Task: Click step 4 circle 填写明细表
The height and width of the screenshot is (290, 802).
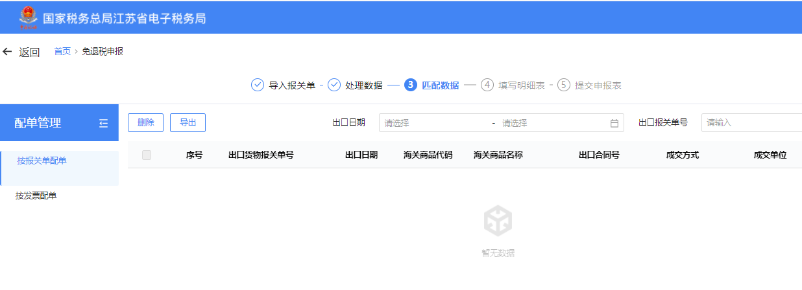Action: pyautogui.click(x=487, y=85)
